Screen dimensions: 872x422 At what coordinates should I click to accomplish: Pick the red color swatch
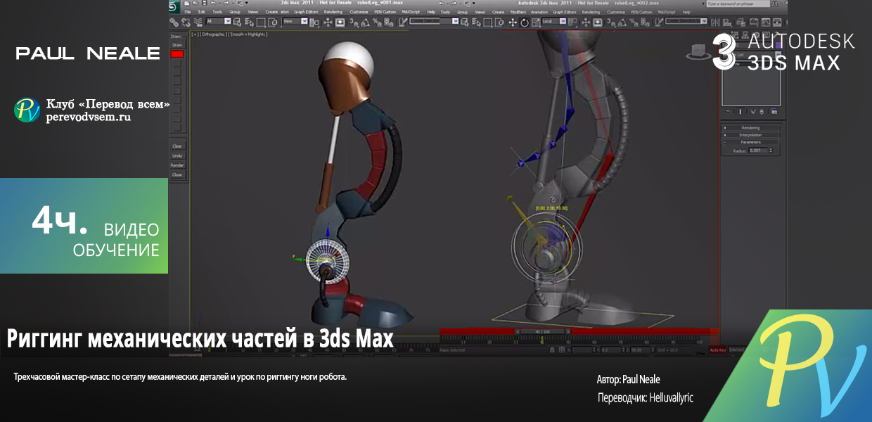pyautogui.click(x=177, y=53)
